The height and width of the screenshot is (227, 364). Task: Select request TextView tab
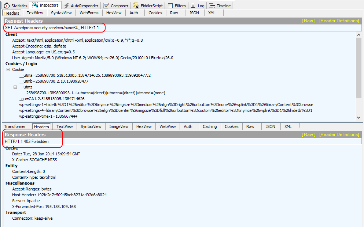coord(35,13)
